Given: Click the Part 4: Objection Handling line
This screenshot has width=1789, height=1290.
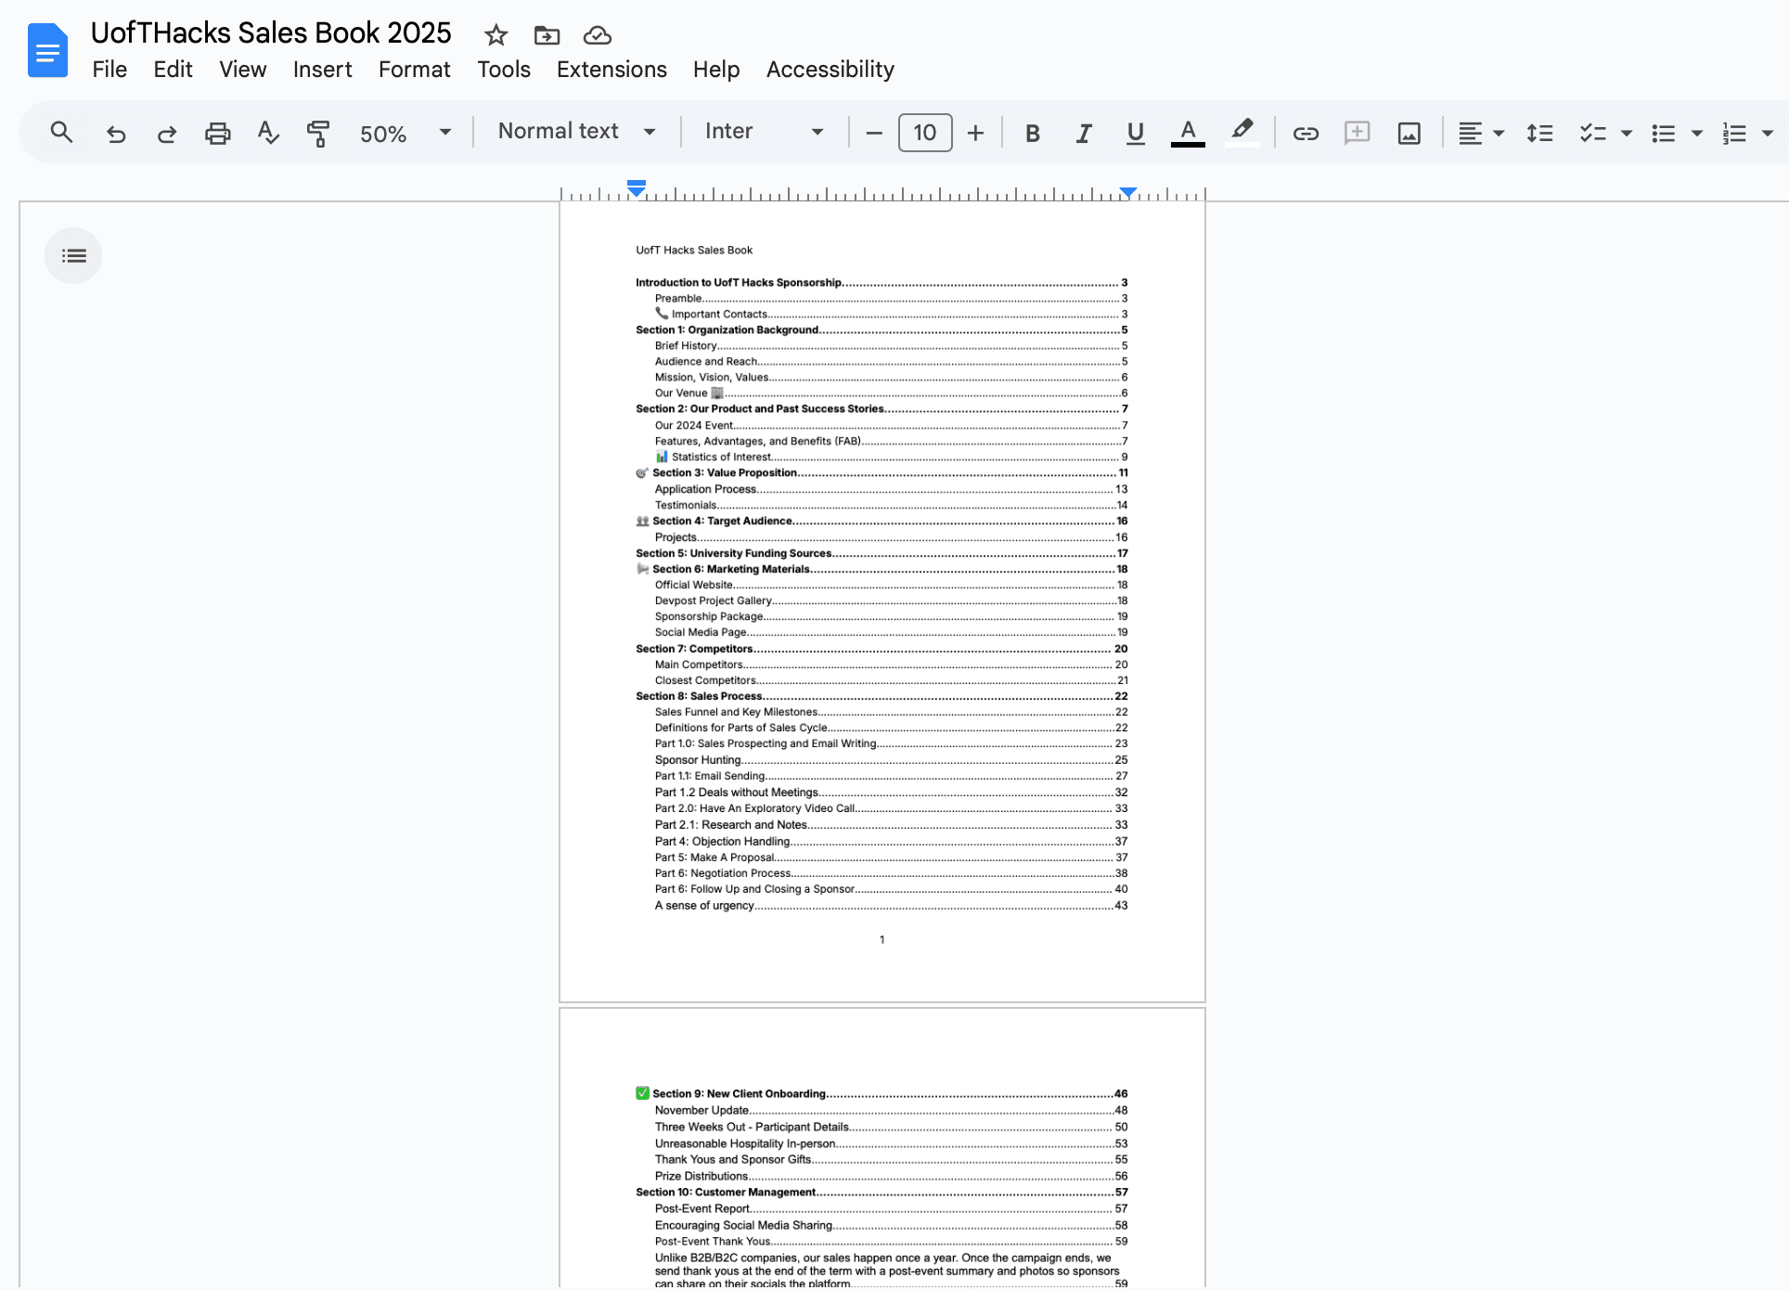Looking at the screenshot, I should point(891,841).
